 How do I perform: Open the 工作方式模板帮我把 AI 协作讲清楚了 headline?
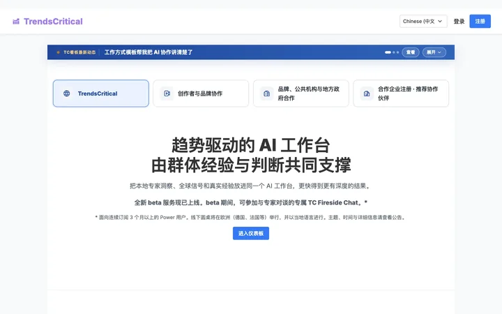click(x=149, y=52)
